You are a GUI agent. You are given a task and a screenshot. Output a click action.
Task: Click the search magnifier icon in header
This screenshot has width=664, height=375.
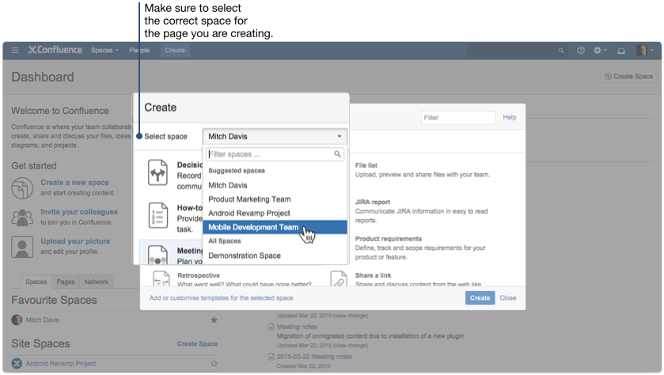point(561,51)
